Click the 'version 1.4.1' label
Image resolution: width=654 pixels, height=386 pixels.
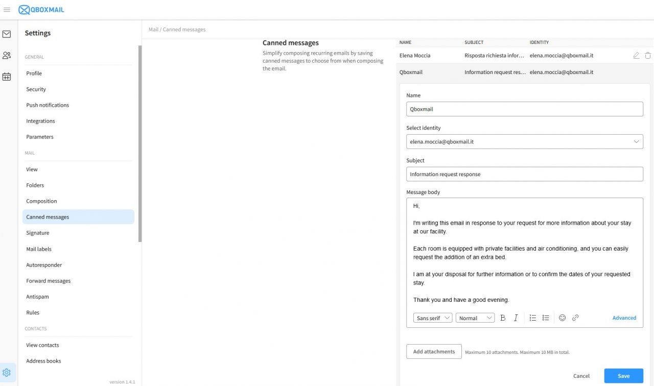122,382
